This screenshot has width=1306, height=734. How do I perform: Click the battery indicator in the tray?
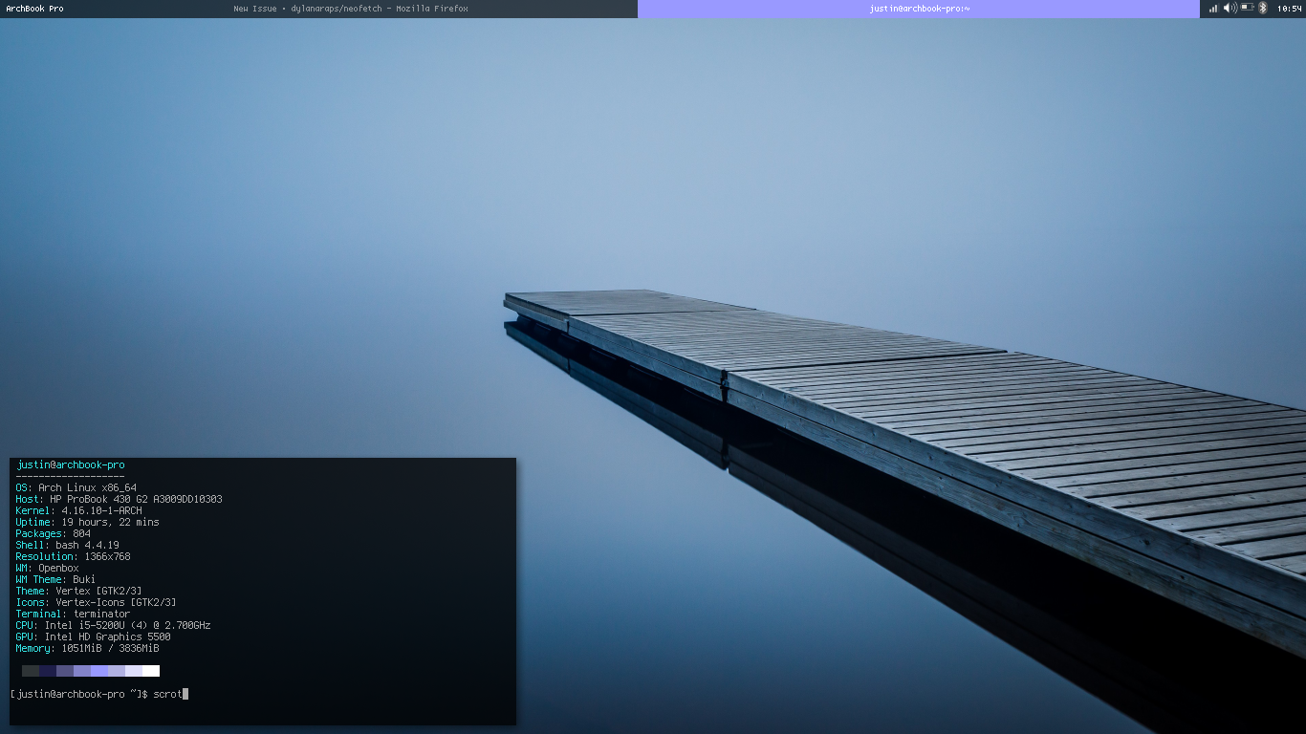pos(1247,8)
